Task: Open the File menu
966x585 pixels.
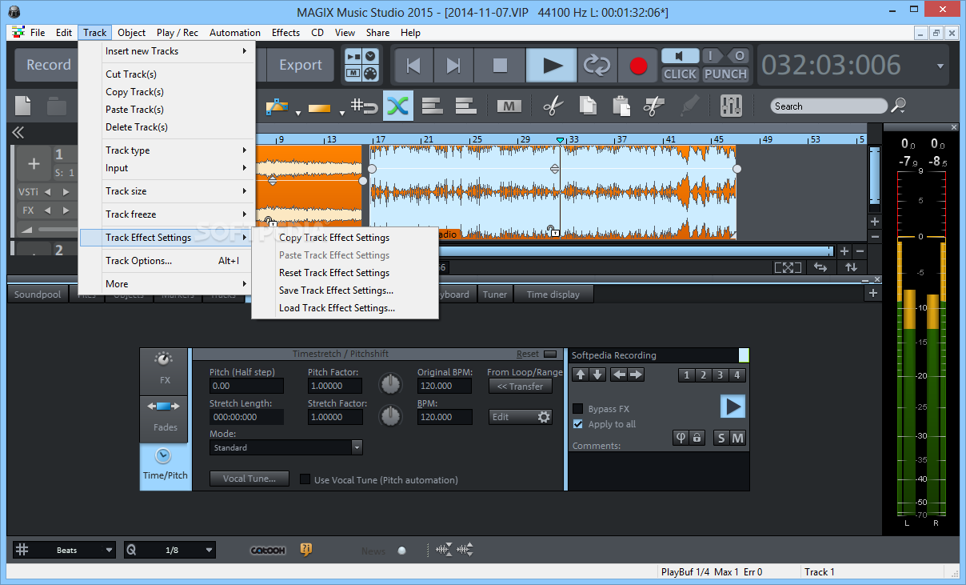Action: (x=38, y=33)
